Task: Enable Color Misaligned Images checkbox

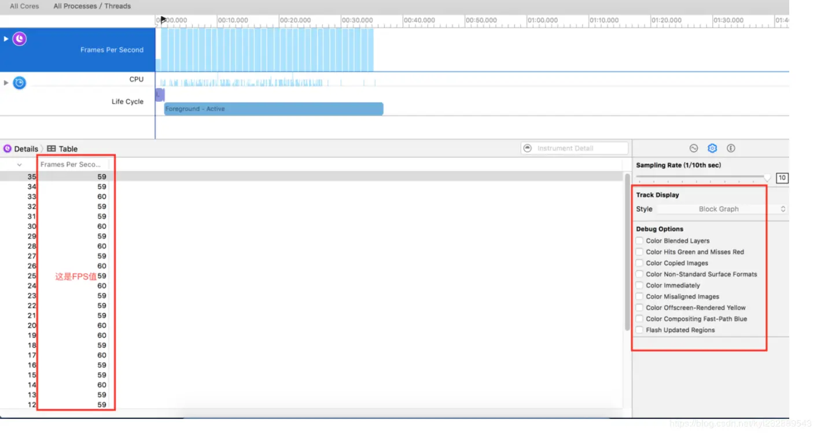Action: [639, 296]
